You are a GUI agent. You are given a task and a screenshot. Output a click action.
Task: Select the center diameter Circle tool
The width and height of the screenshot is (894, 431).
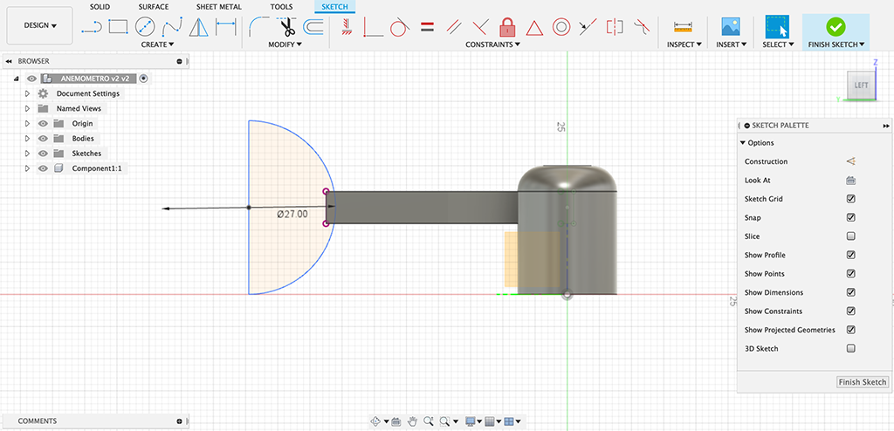(x=145, y=26)
